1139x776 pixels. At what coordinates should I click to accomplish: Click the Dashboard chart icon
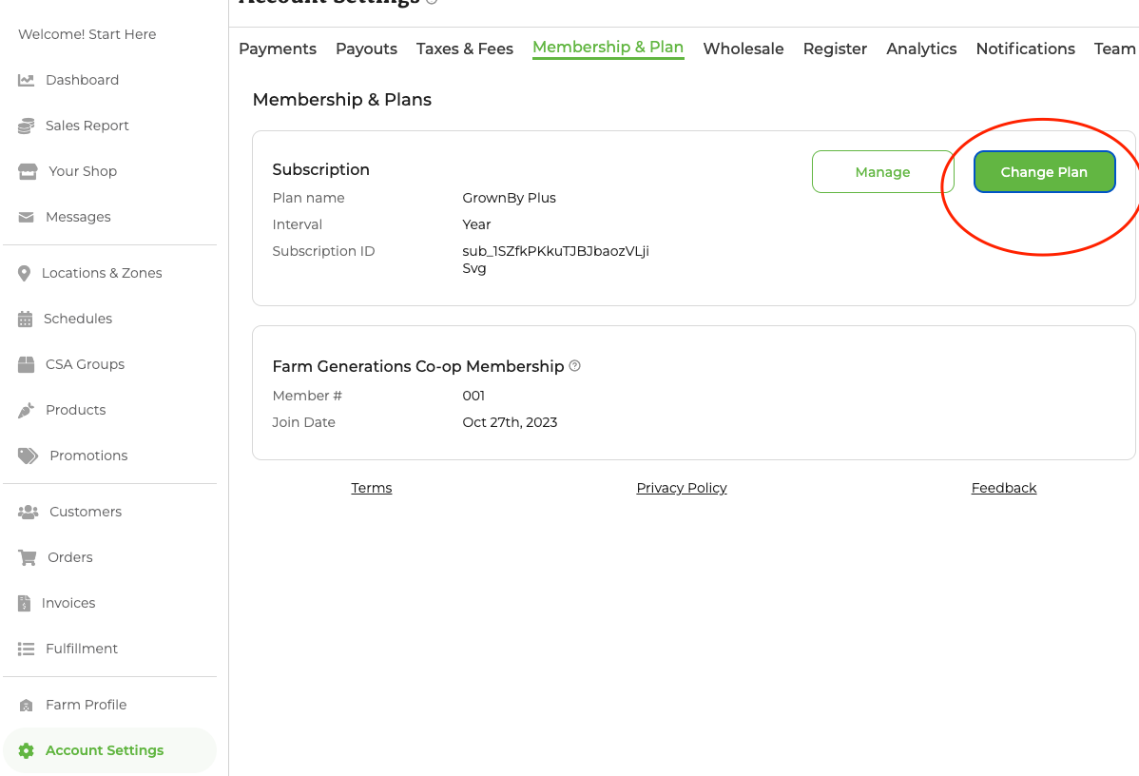coord(27,80)
